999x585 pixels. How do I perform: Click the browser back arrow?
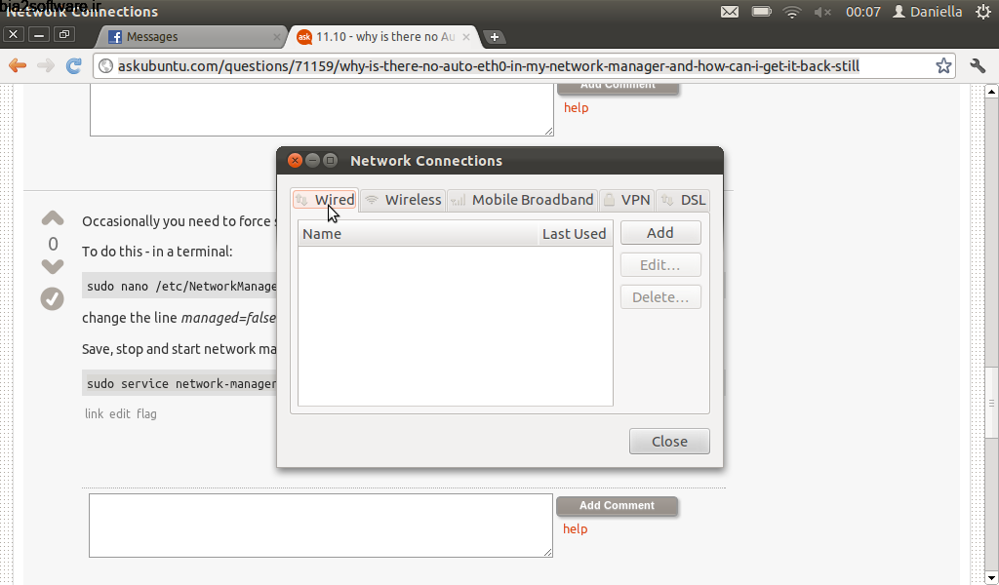(17, 66)
